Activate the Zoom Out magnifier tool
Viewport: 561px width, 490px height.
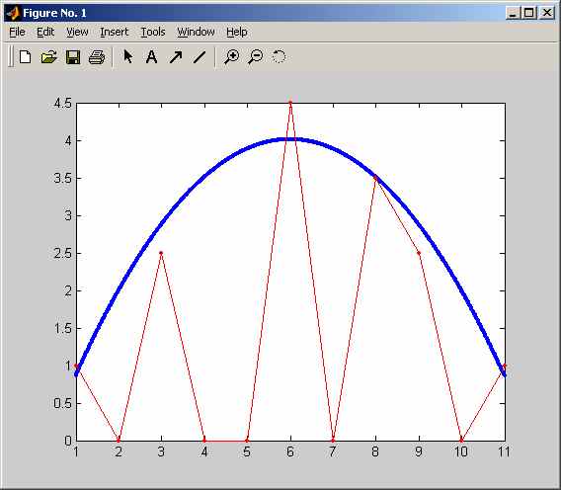[255, 57]
